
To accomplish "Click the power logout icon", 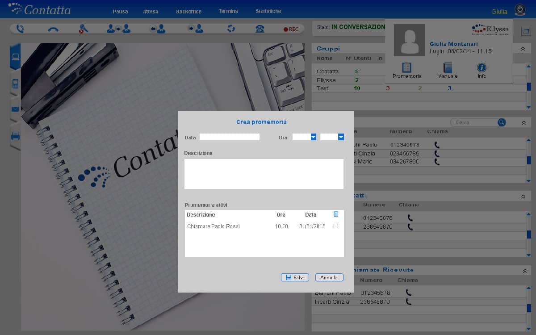I will point(519,10).
